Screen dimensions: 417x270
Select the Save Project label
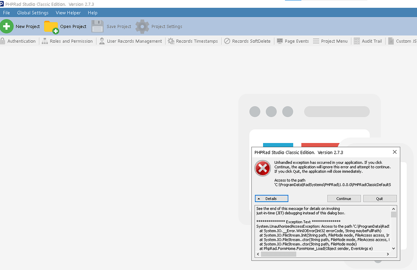[119, 26]
